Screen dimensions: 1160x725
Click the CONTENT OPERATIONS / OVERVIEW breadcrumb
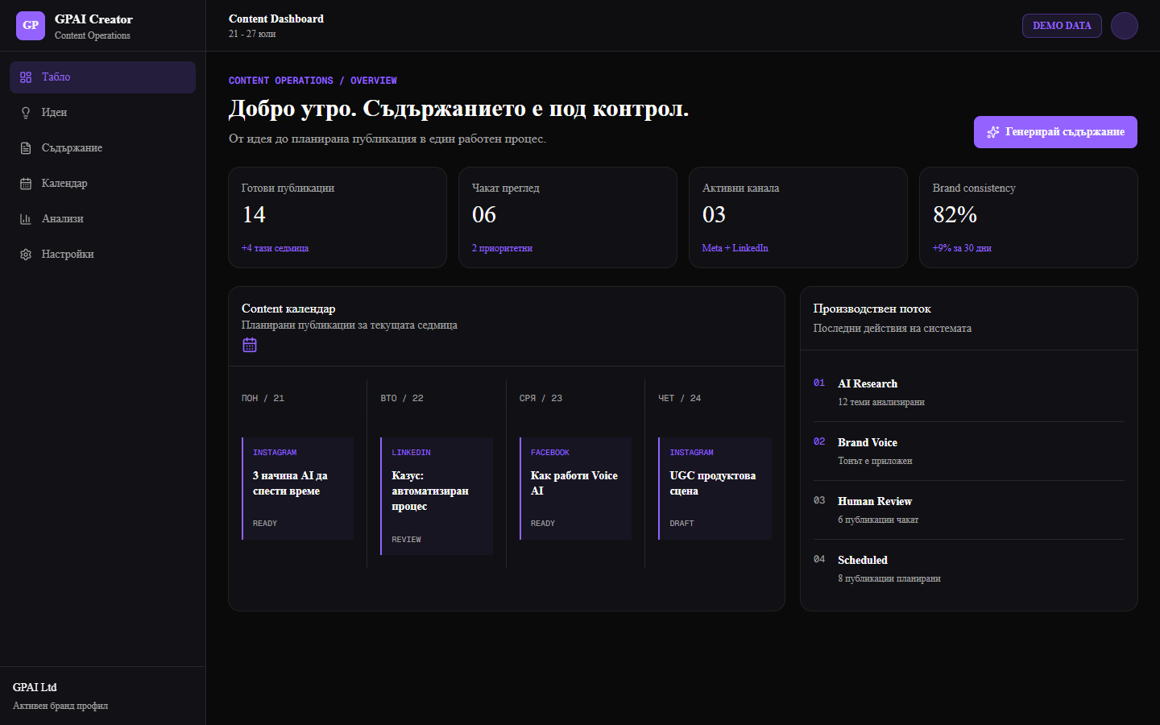[x=313, y=81]
